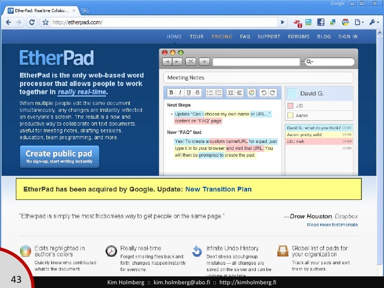This screenshot has width=384, height=288.
Task: Open the HOME navigation item
Action: [175, 36]
